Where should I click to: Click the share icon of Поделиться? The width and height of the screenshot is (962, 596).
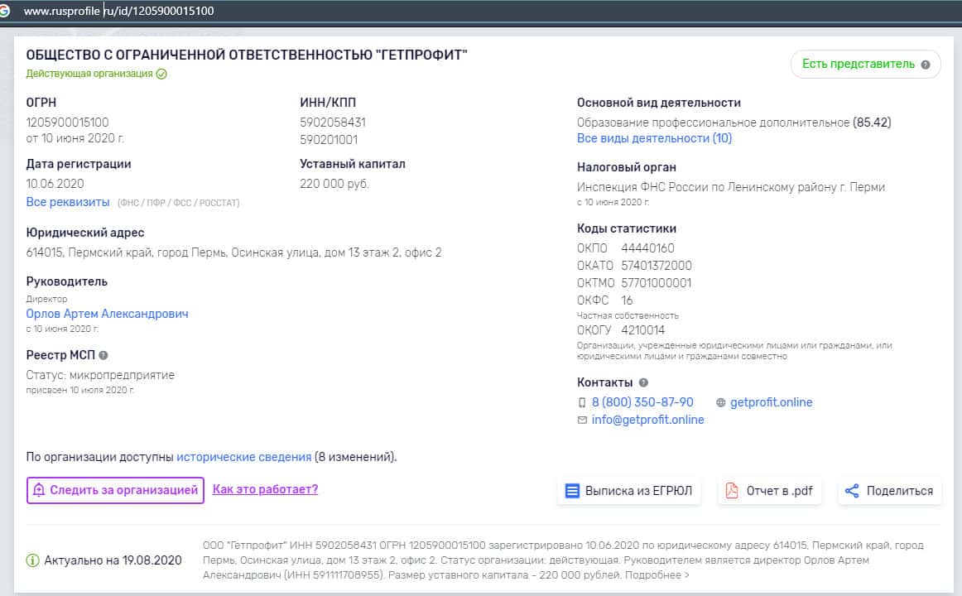(852, 491)
